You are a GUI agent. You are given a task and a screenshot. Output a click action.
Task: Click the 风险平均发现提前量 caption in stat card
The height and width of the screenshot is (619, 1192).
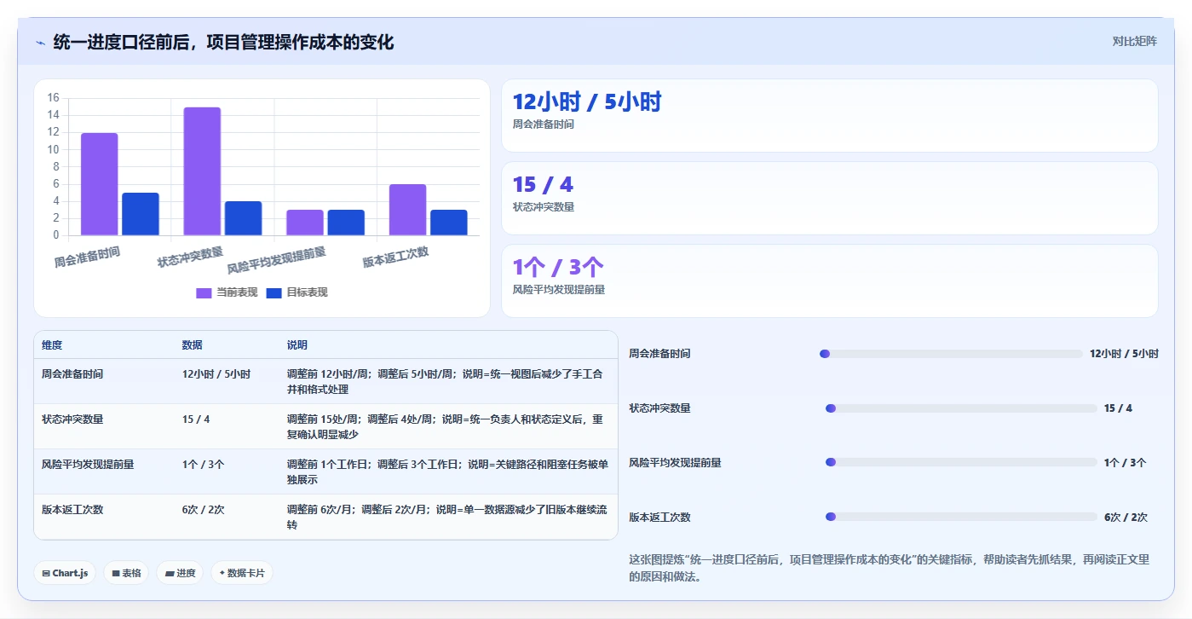click(x=558, y=290)
